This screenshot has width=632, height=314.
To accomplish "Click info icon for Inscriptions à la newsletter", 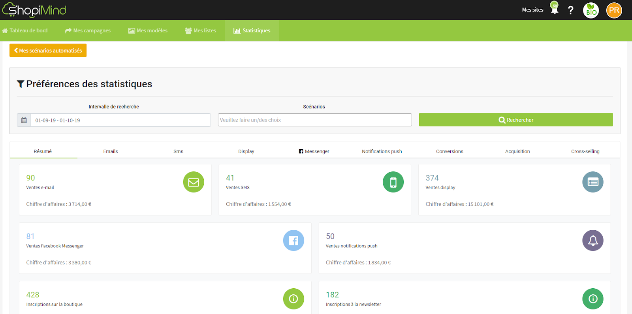I will [x=593, y=299].
